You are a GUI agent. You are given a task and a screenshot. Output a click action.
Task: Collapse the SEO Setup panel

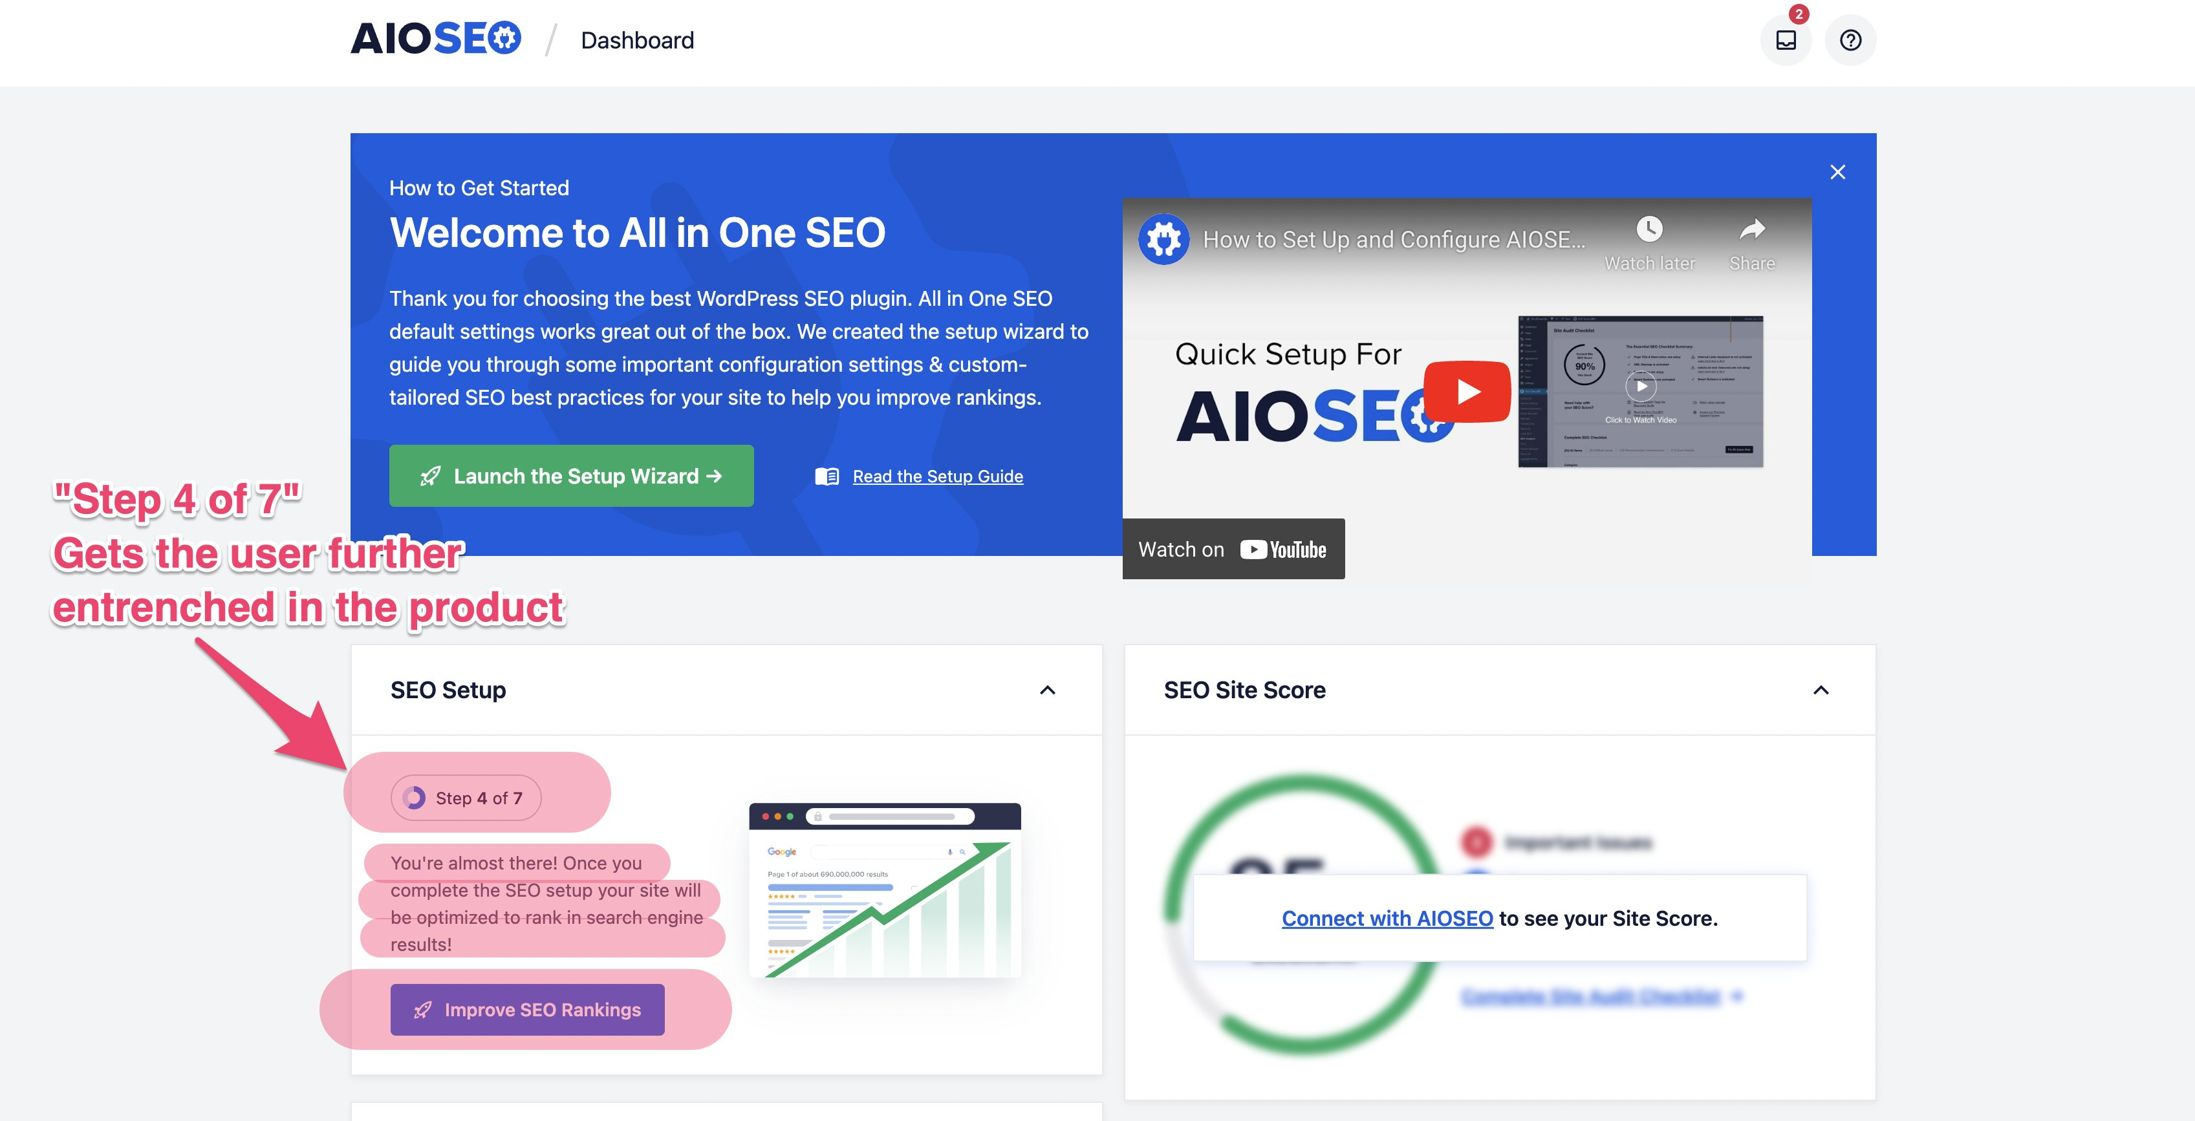pyautogui.click(x=1047, y=690)
